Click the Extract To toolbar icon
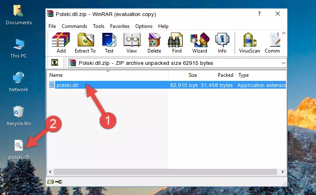Screen dimensions: 316x195 [x=85, y=43]
